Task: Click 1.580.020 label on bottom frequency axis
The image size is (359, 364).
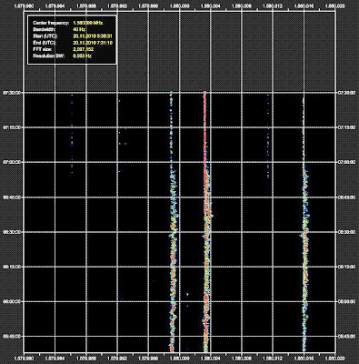Action: 334,358
